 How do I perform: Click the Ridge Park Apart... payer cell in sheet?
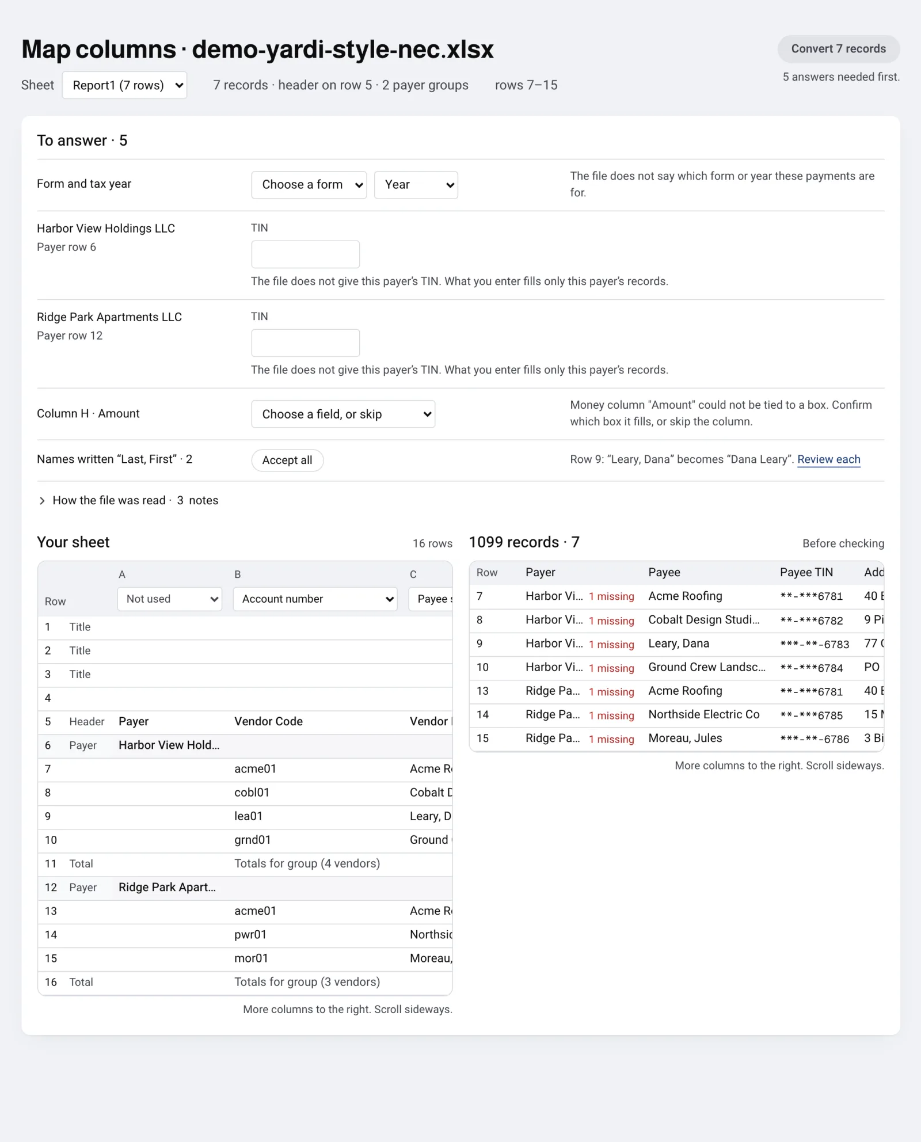click(x=167, y=888)
